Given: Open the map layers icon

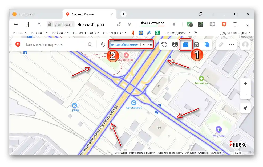Looking at the screenshot, I should (207, 44).
